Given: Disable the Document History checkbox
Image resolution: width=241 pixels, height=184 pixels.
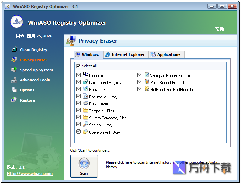Looking at the screenshot, I should (78, 96).
